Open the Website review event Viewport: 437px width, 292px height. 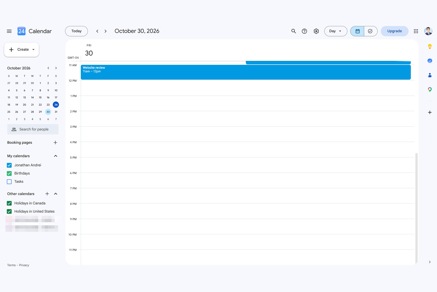point(246,72)
